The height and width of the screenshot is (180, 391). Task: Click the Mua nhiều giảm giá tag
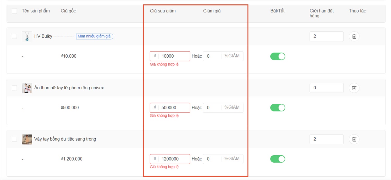(94, 36)
